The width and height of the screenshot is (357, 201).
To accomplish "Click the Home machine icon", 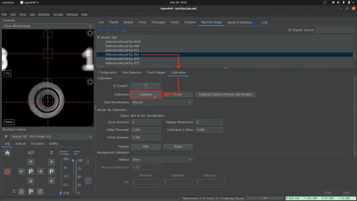I will 7,153.
